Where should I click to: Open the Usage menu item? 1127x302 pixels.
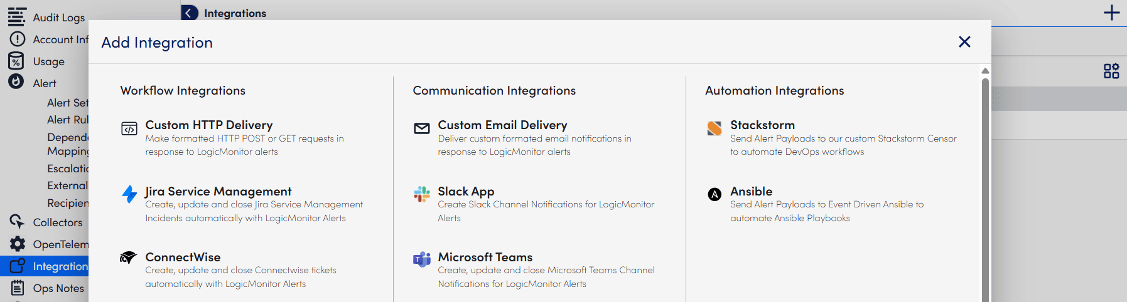click(x=49, y=61)
